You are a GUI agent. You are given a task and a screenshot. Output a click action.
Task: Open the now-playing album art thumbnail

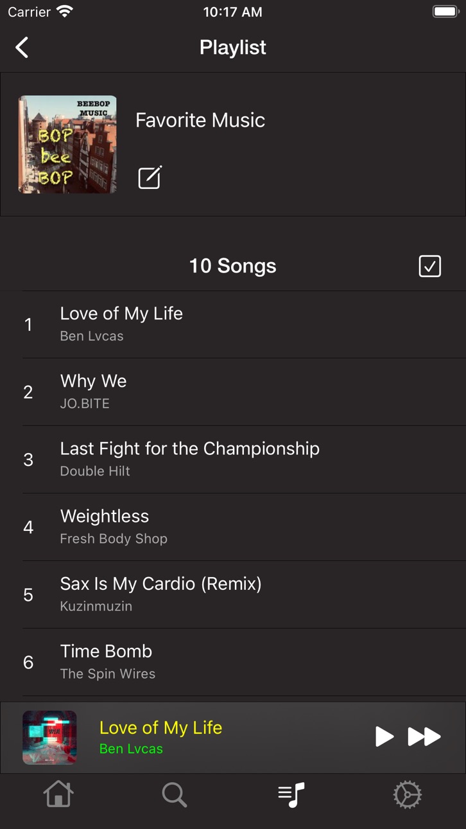click(49, 737)
